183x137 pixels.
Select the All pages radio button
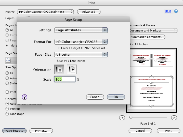7,30
